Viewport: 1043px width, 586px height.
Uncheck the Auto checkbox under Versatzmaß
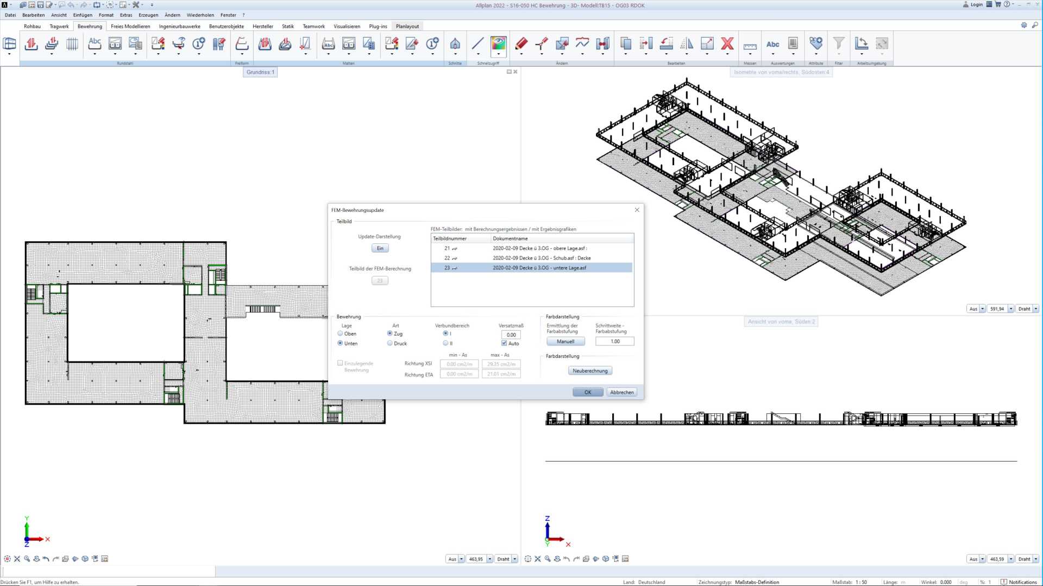[504, 343]
